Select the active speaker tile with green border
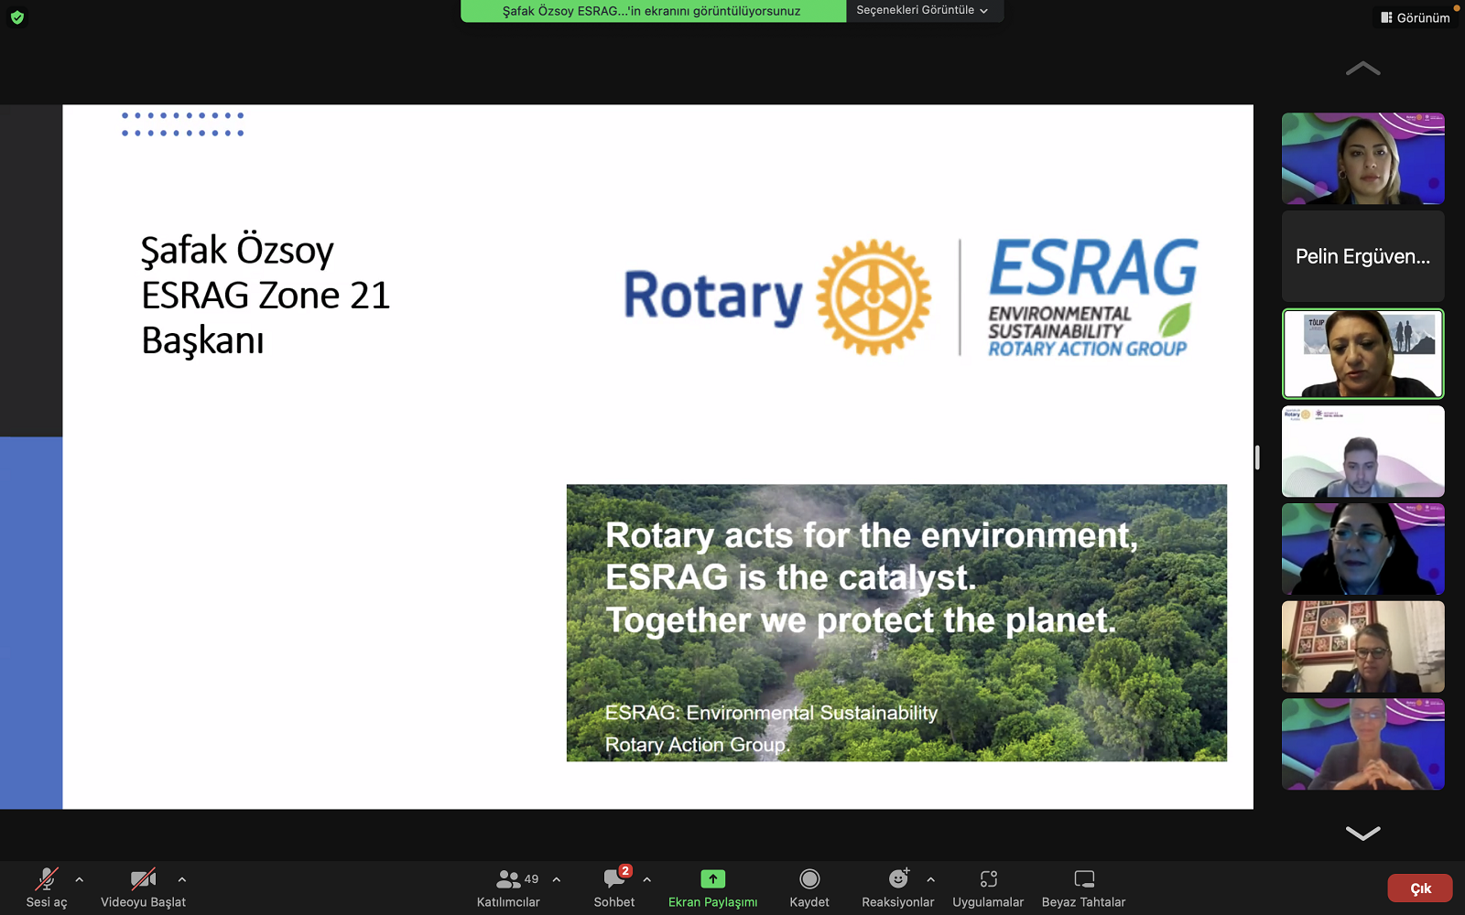 point(1363,353)
